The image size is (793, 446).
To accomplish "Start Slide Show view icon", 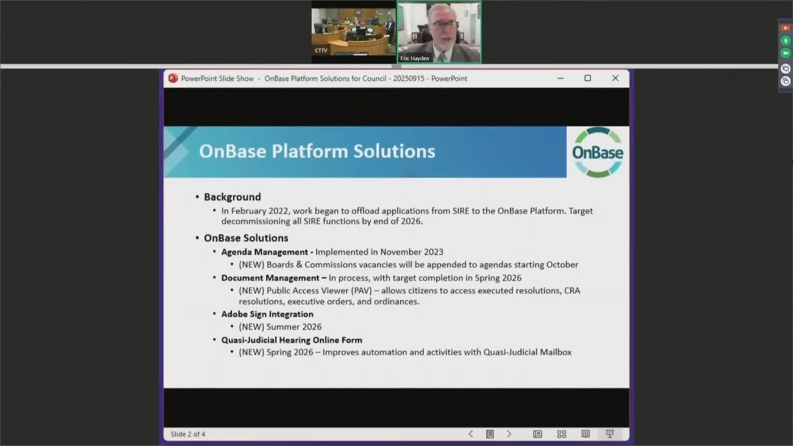I will [610, 434].
